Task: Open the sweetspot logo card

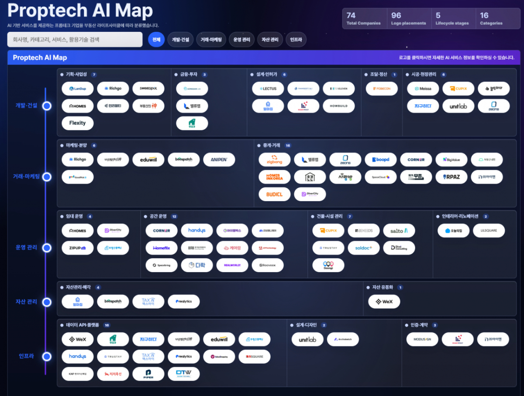Action: click(x=148, y=89)
